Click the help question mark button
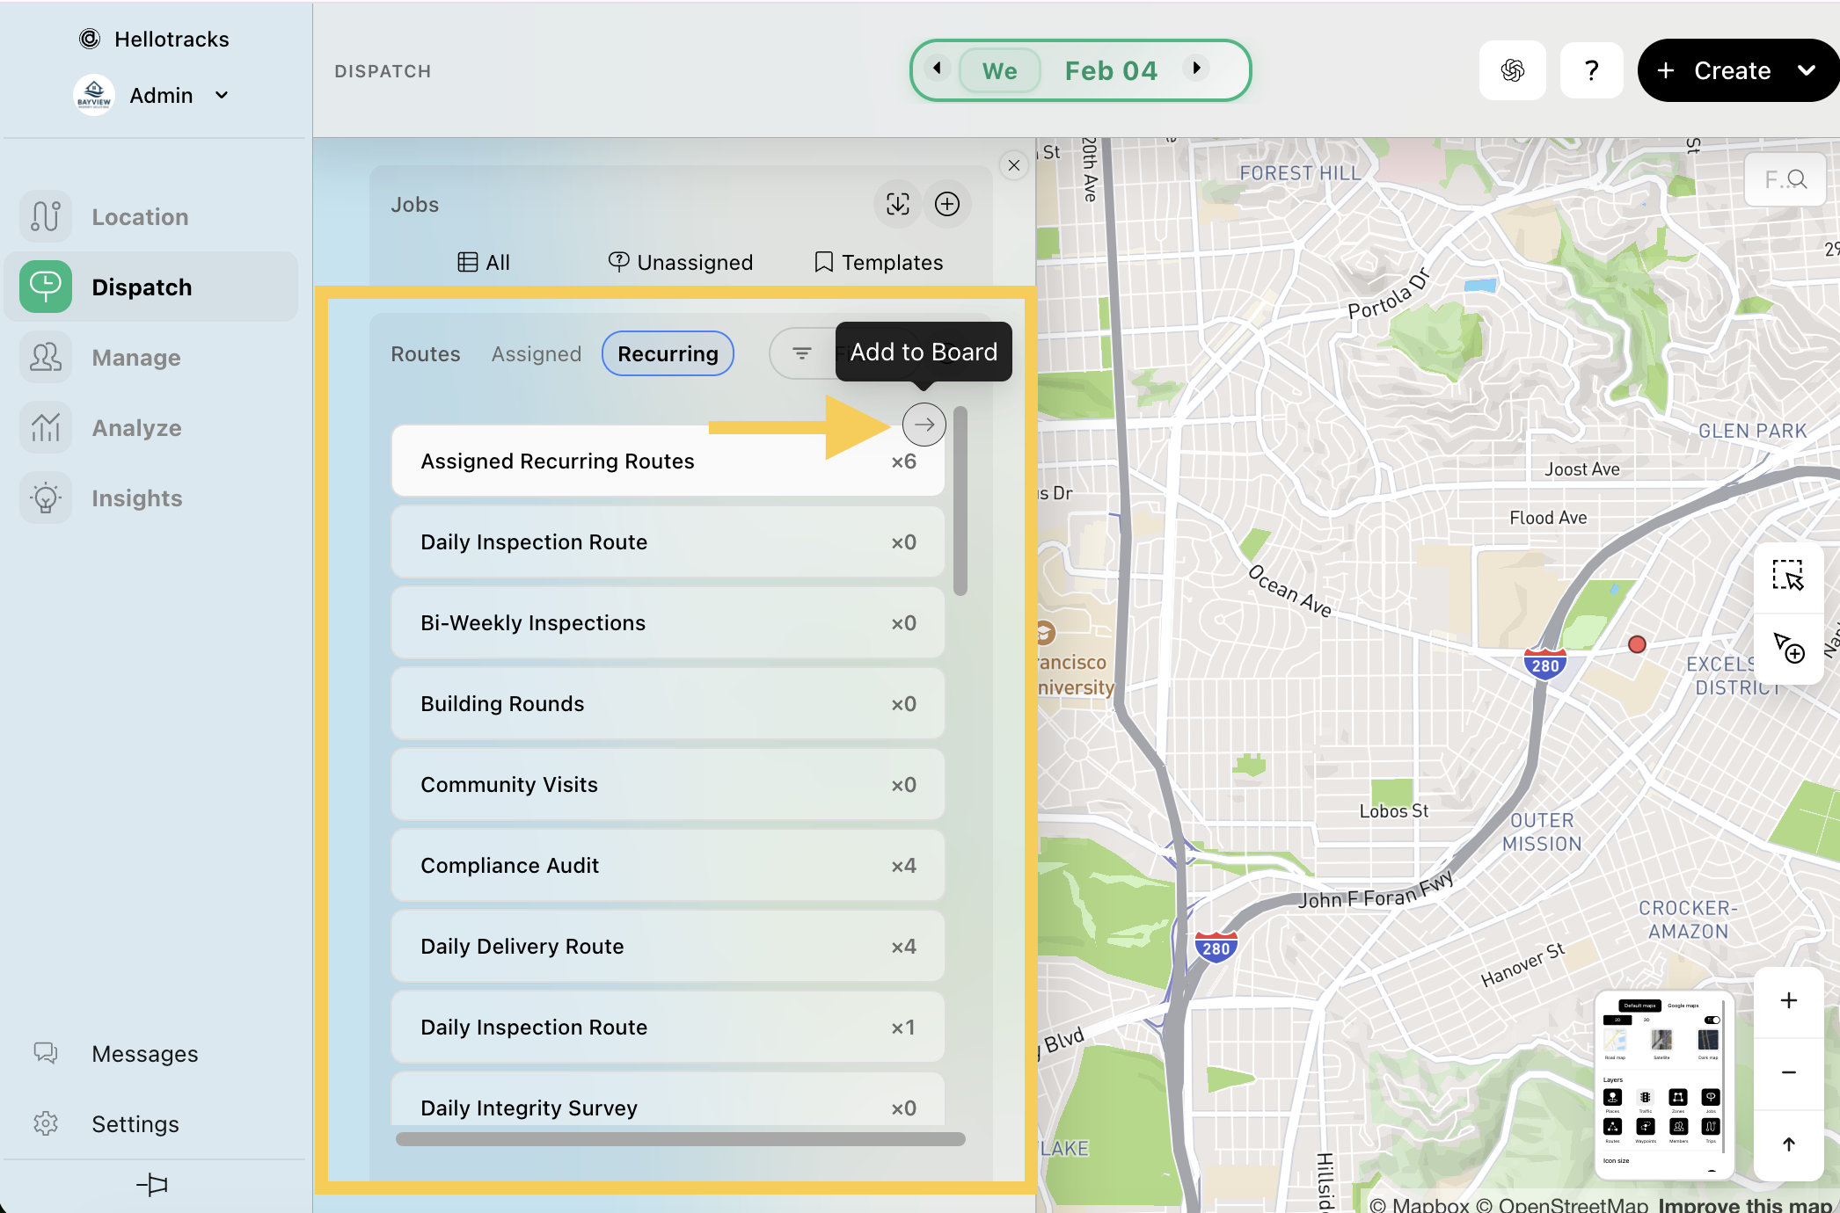 click(x=1591, y=70)
